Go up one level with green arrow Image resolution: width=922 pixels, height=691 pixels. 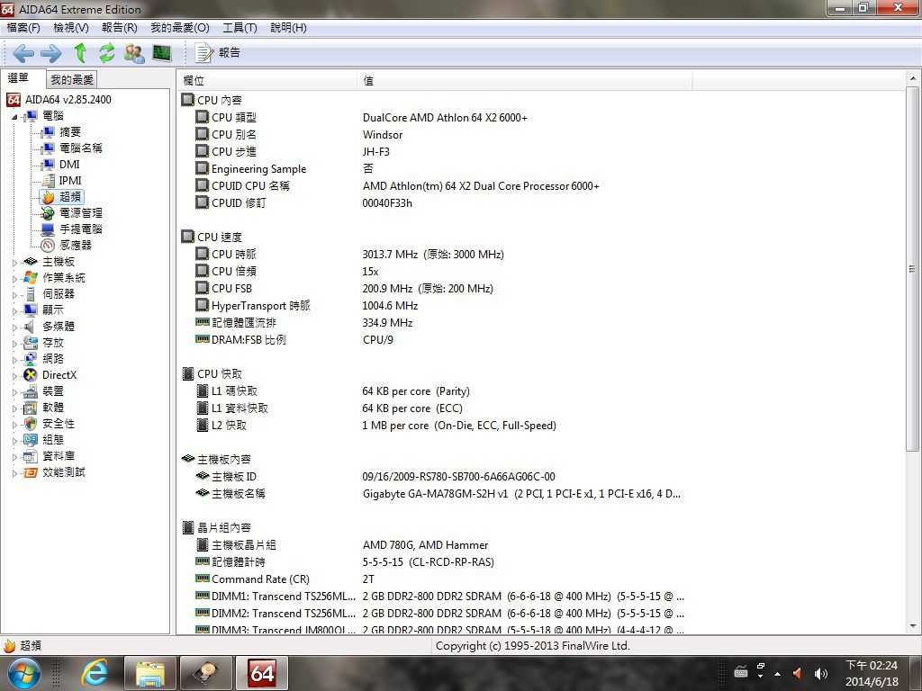(80, 53)
